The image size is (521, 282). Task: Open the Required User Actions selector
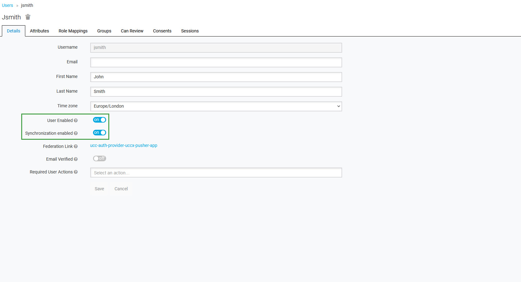[x=216, y=173]
